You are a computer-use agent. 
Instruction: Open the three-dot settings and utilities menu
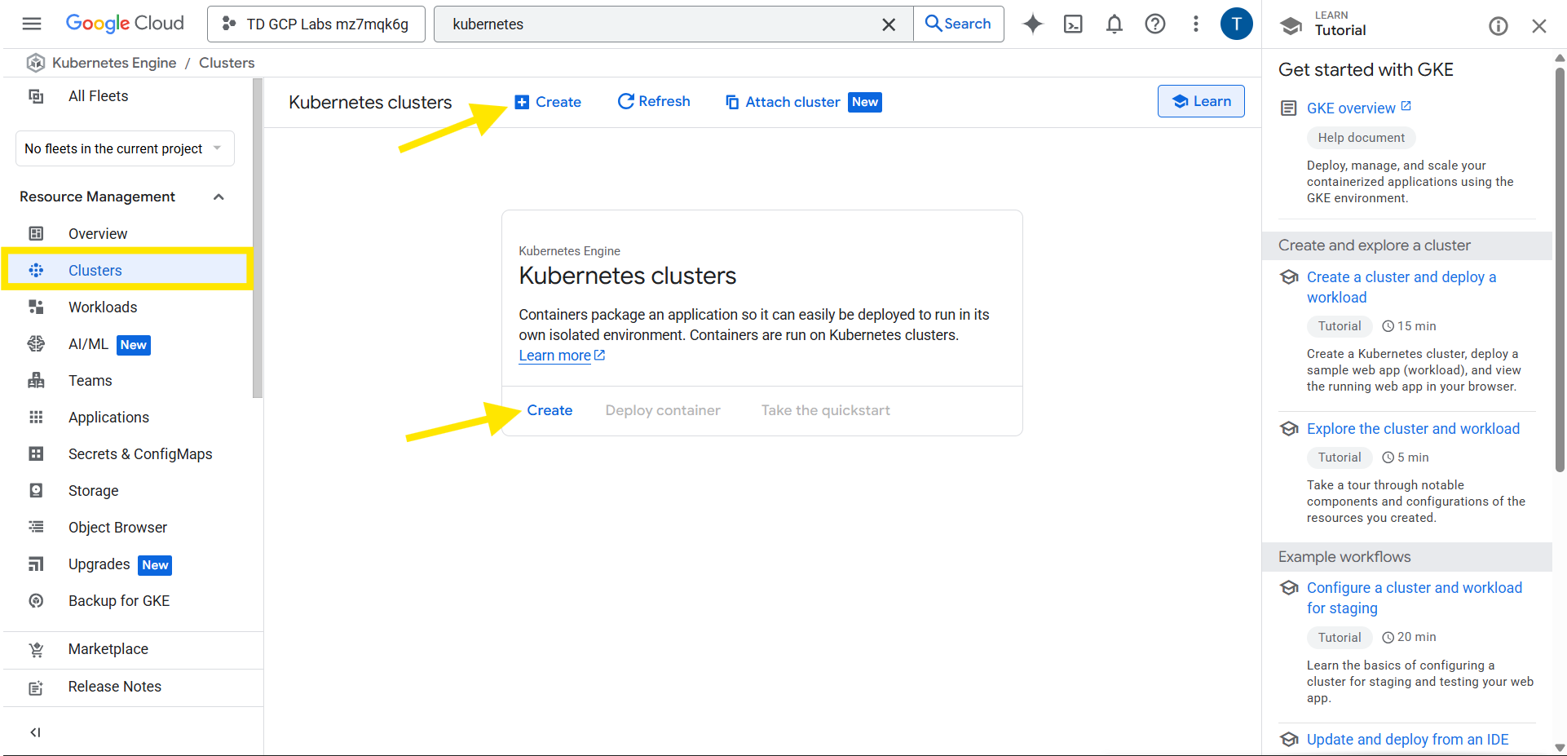1195,24
